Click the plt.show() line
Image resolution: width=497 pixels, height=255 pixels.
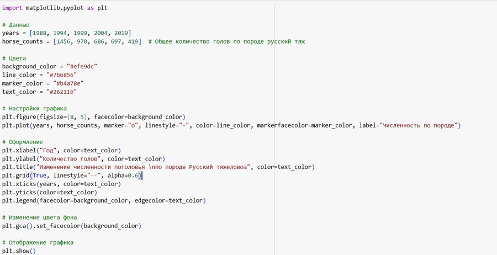[x=19, y=251]
